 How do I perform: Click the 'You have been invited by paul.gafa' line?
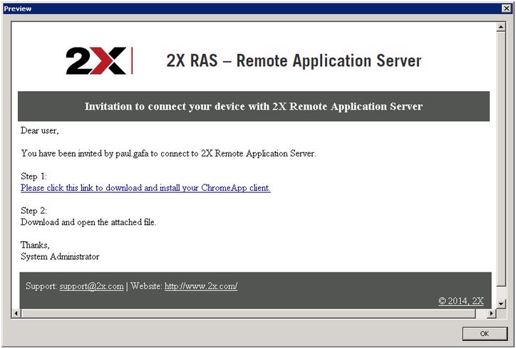(168, 154)
